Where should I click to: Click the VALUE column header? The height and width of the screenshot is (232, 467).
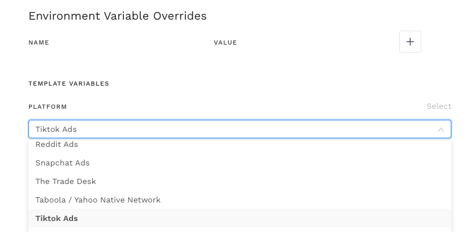click(x=225, y=43)
